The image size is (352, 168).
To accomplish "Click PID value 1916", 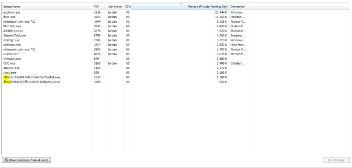I will tap(97, 12).
